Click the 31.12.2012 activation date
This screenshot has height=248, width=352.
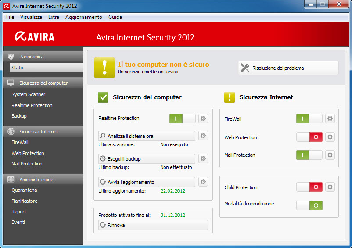(x=173, y=215)
